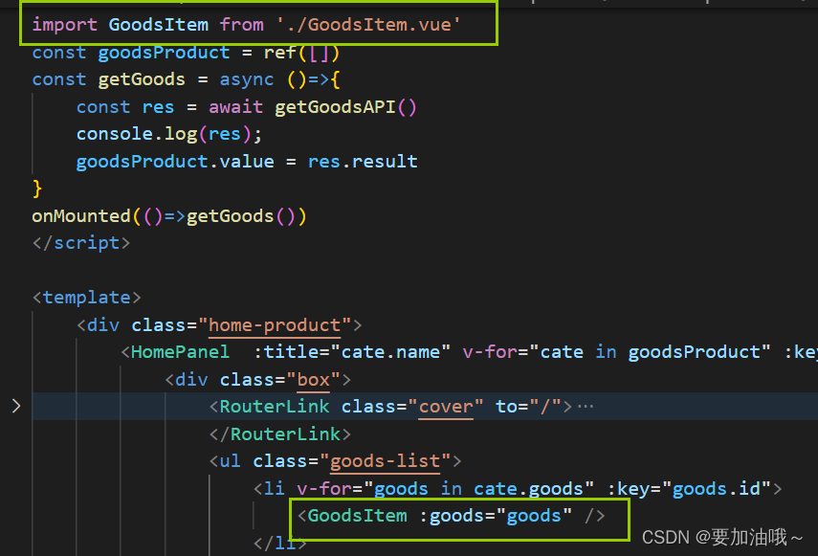Click the ':title="cate.name"' attribute
Viewport: 818px width, 556px height.
click(352, 352)
